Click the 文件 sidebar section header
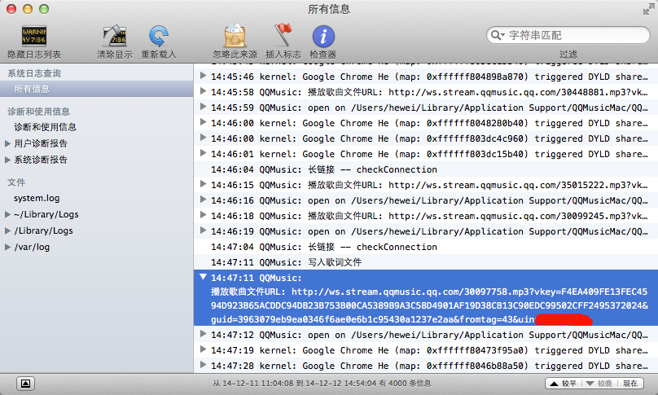 tap(16, 182)
